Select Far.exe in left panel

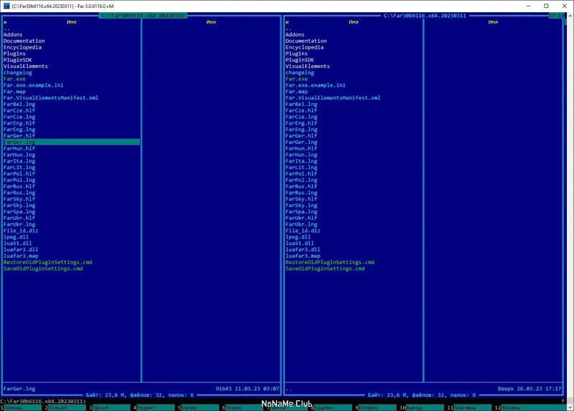click(14, 79)
